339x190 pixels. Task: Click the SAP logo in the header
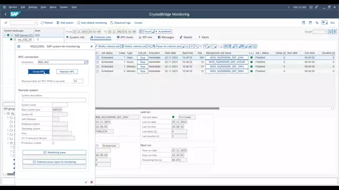point(15,14)
